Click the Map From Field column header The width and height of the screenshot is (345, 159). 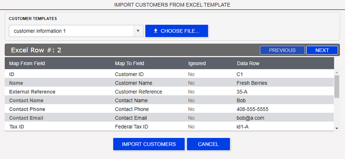[27, 63]
